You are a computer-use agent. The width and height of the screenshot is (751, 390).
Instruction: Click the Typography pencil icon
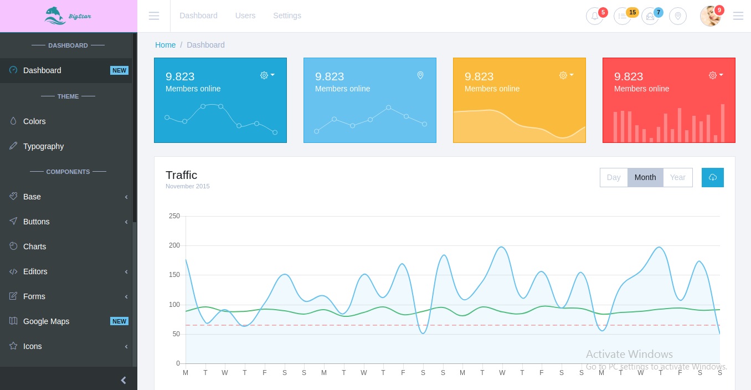point(14,146)
